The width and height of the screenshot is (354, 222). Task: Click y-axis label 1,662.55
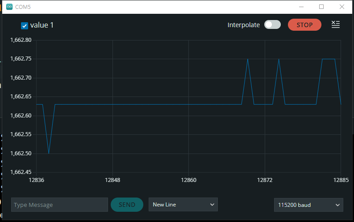pyautogui.click(x=21, y=134)
